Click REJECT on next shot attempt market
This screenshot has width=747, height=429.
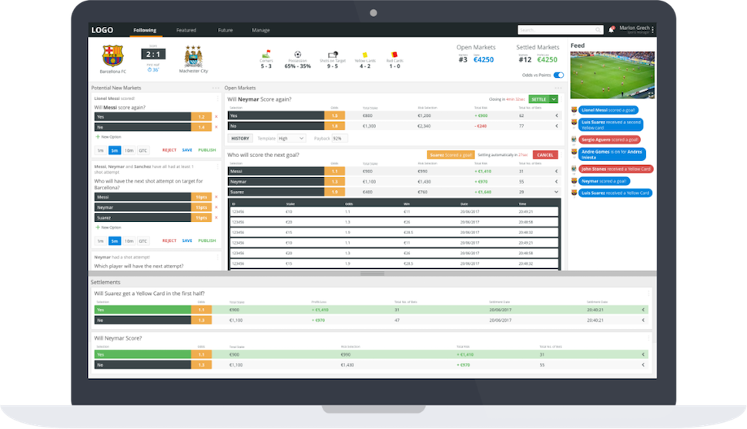(x=169, y=241)
